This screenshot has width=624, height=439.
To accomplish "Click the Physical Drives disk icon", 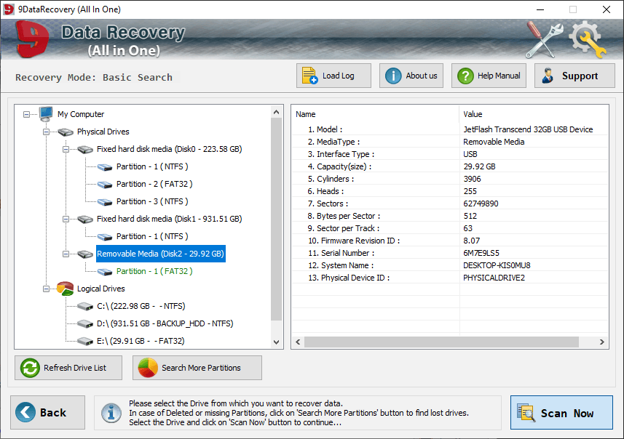I will [x=66, y=132].
